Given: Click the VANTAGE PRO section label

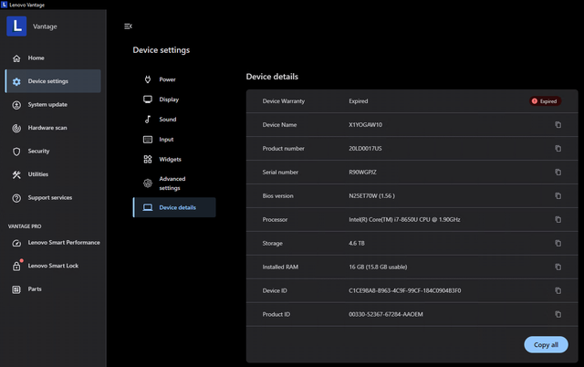Looking at the screenshot, I should click(25, 226).
